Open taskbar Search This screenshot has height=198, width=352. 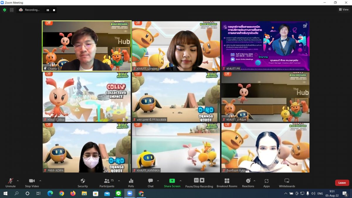[x=16, y=194]
